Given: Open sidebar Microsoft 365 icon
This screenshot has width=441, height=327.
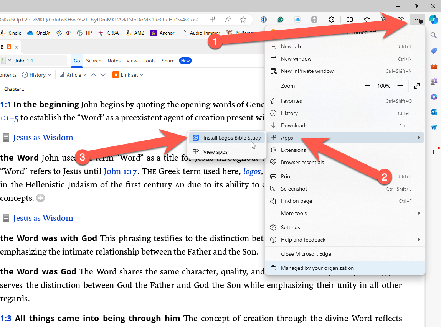Looking at the screenshot, I should tap(433, 97).
